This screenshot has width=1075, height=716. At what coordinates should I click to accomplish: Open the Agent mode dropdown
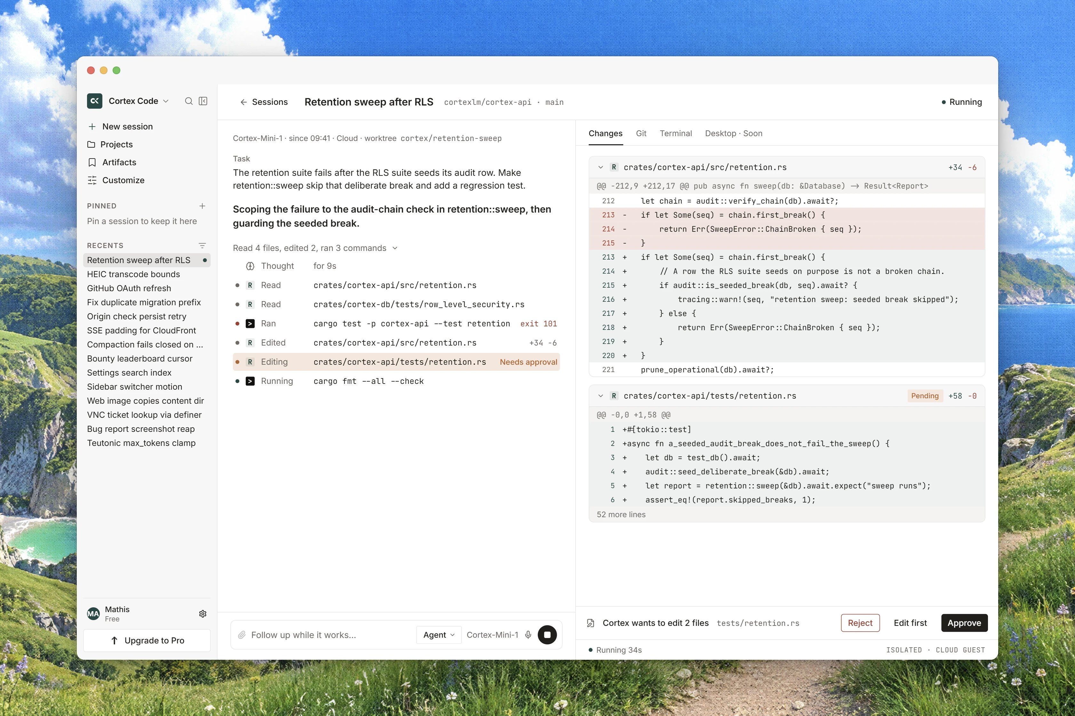point(439,635)
